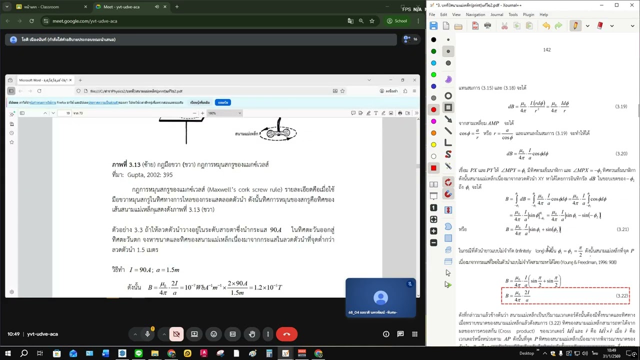Open the Edit menu in Xournal++
Image resolution: width=640 pixels, height=360 pixels.
click(x=443, y=14)
